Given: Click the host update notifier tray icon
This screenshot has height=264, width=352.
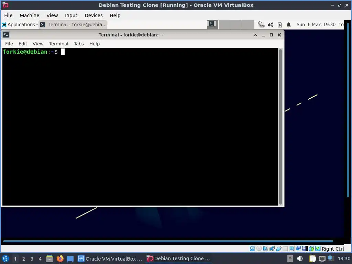Looking at the screenshot, I should click(330, 258).
